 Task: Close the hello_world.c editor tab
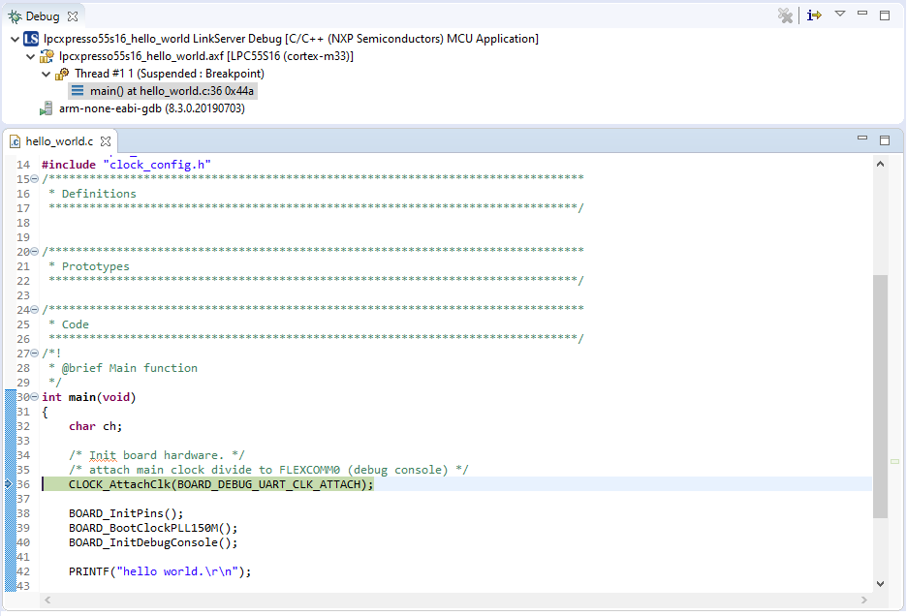(x=106, y=141)
